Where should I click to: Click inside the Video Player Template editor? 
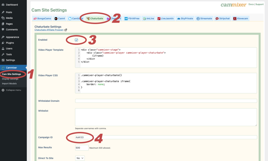(166, 57)
